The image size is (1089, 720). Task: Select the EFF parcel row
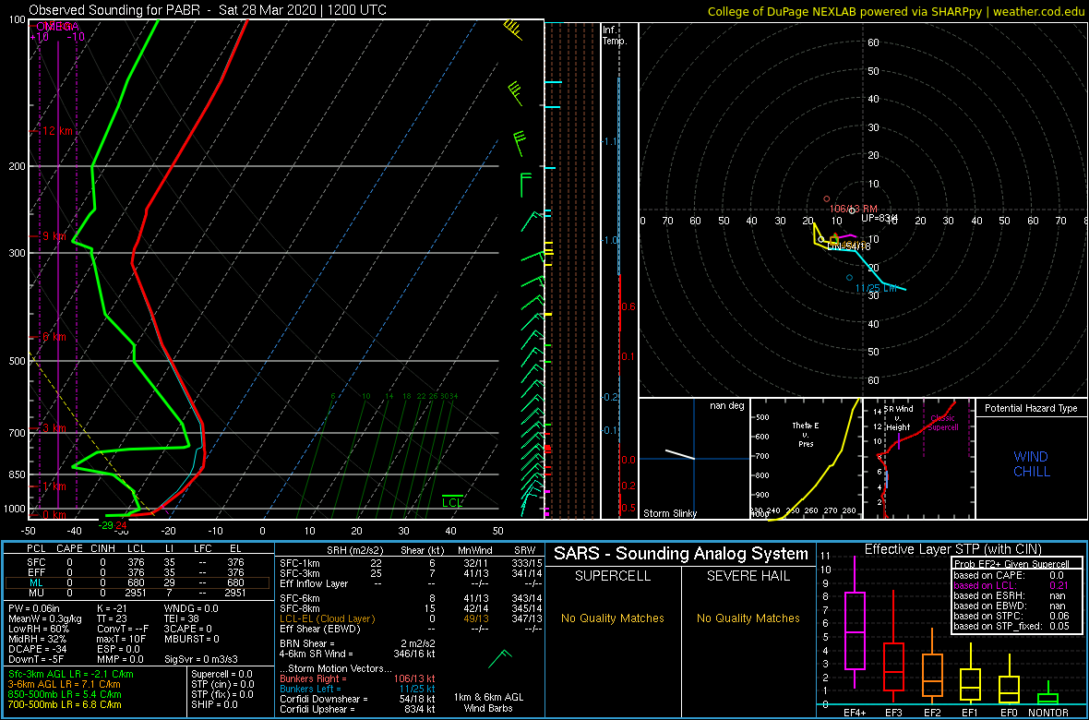click(x=138, y=573)
